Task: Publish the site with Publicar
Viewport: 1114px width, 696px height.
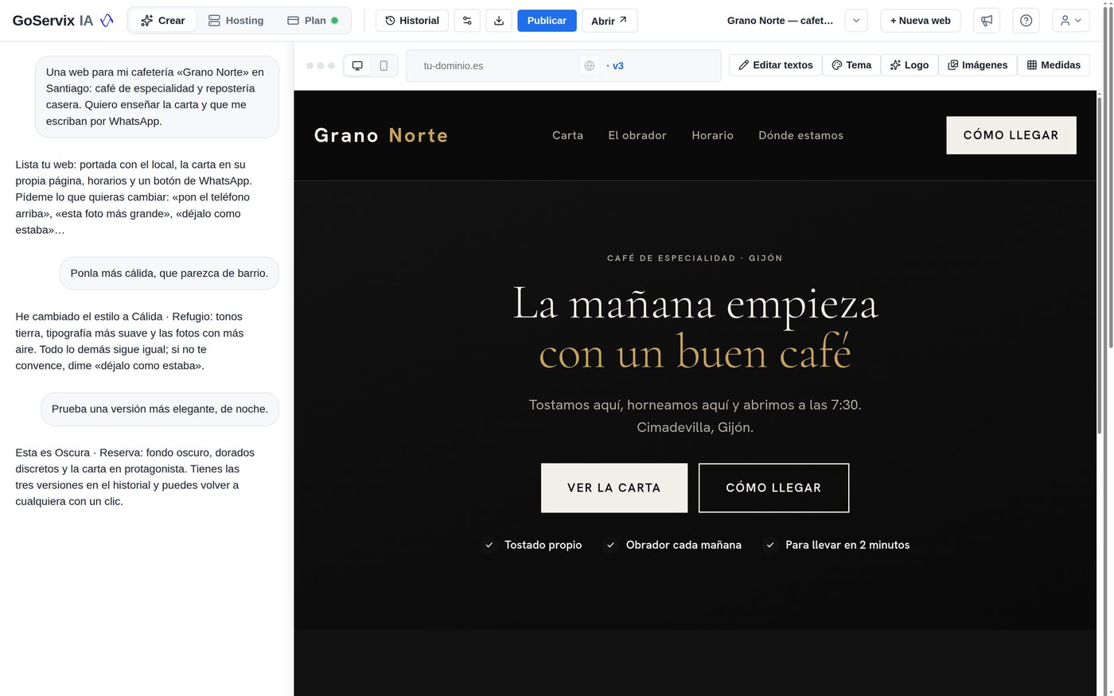Action: (x=547, y=21)
